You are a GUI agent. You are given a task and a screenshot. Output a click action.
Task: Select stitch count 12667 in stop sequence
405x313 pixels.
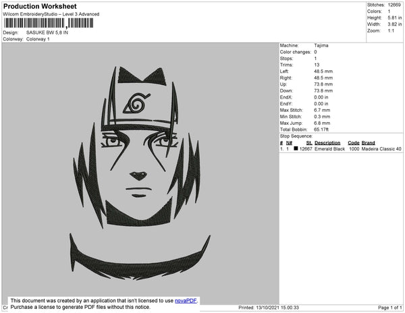306,149
